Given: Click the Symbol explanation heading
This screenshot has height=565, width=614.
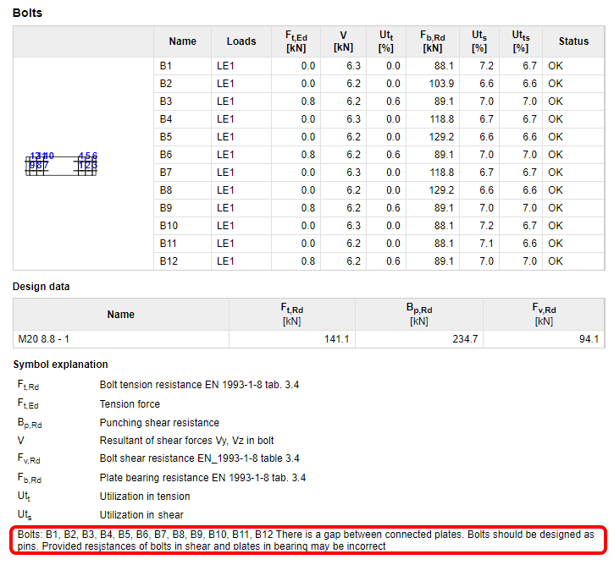Looking at the screenshot, I should (60, 365).
